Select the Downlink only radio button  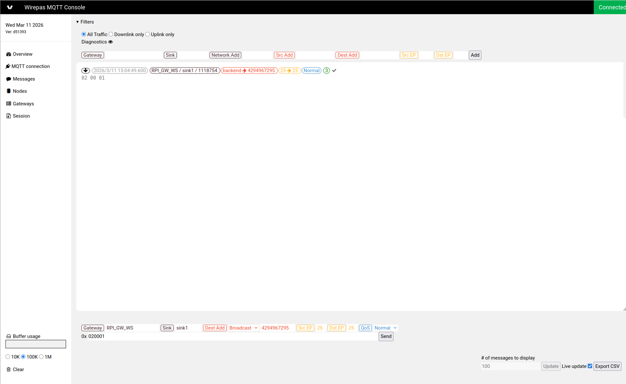(x=111, y=34)
